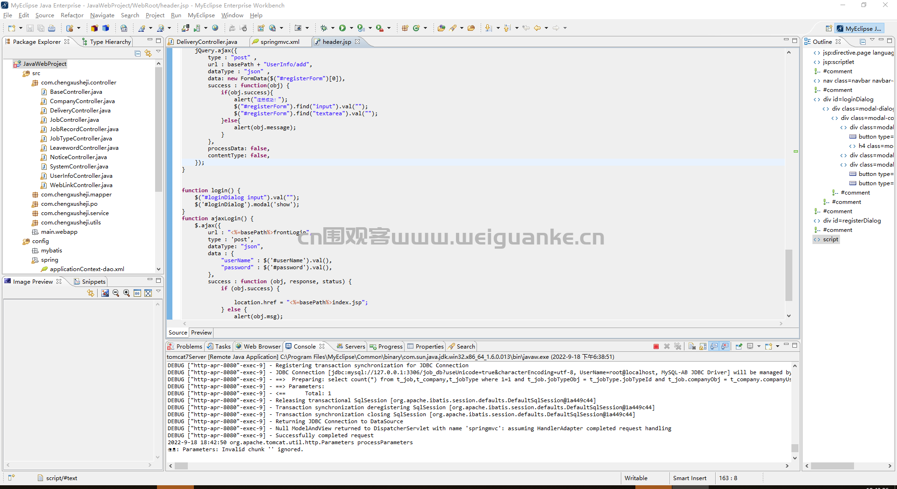Image resolution: width=897 pixels, height=489 pixels.
Task: Click console horizontal scrollbar thumb
Action: pyautogui.click(x=181, y=466)
